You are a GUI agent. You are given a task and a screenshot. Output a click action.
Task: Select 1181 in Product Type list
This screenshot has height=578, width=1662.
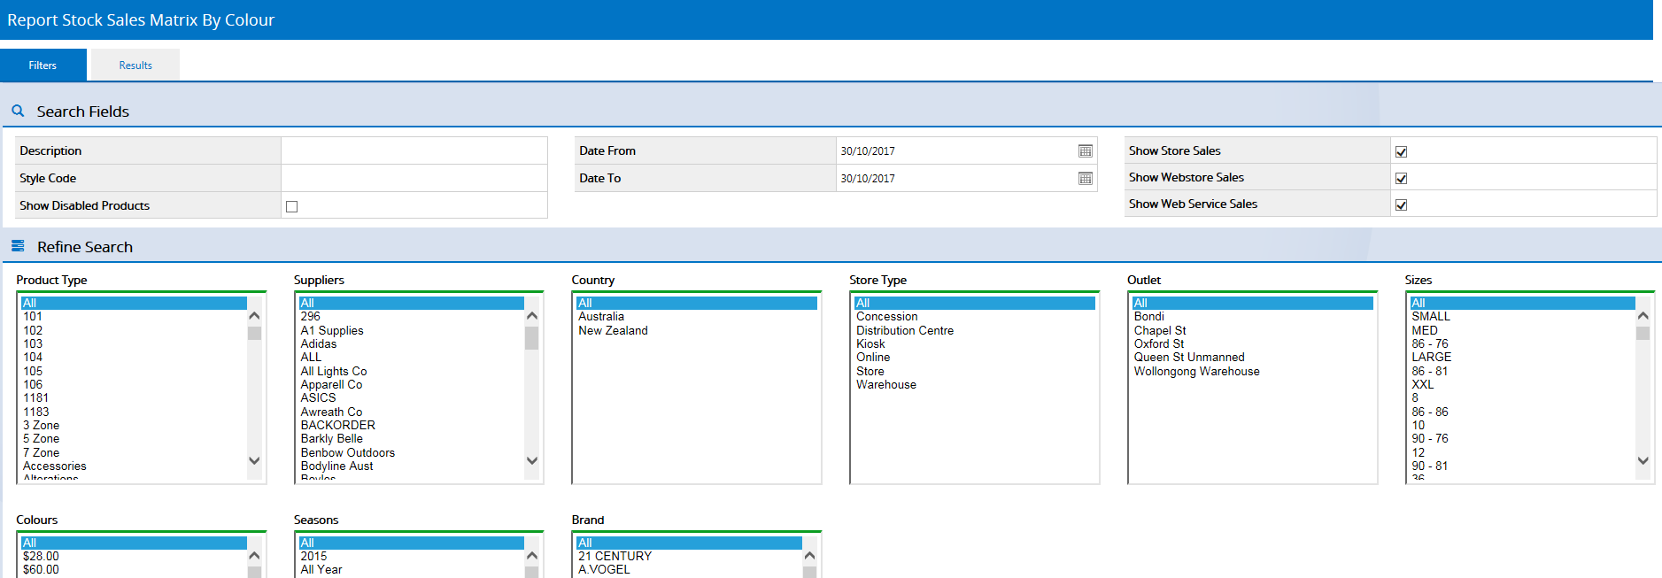[134, 397]
